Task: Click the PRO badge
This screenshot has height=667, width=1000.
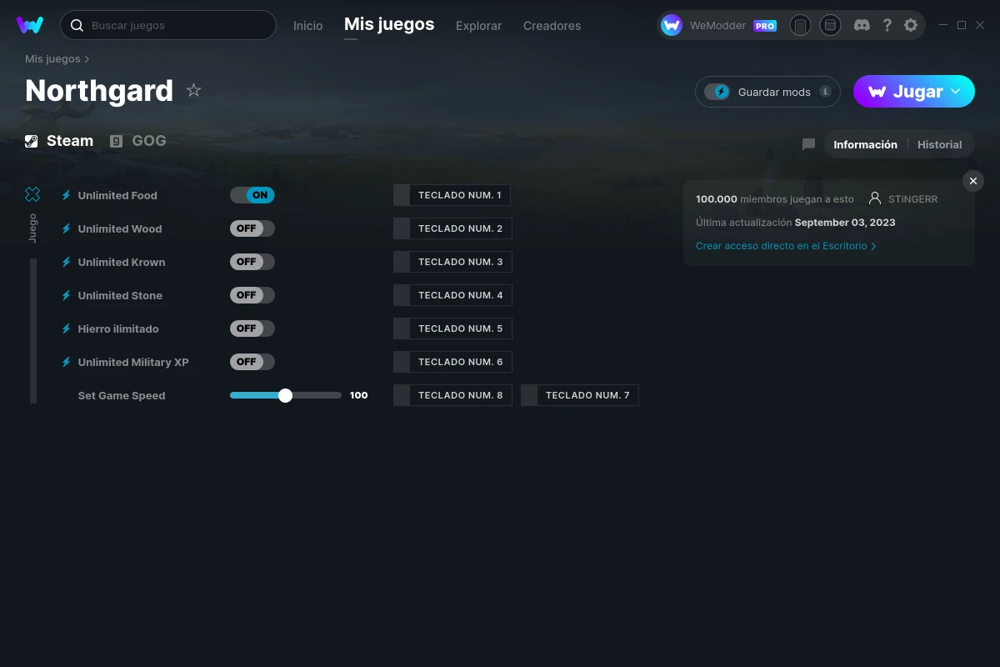Action: tap(765, 26)
